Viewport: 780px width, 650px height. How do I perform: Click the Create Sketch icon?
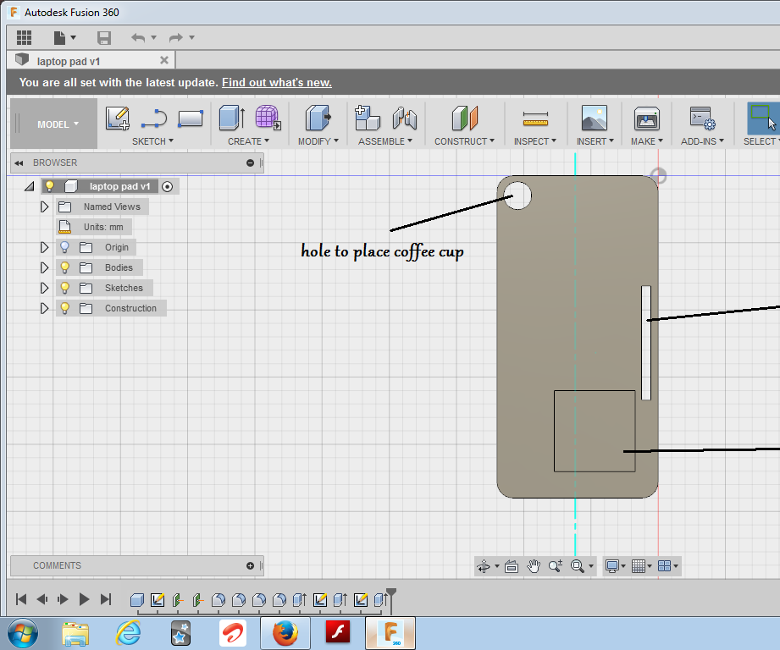coord(118,118)
